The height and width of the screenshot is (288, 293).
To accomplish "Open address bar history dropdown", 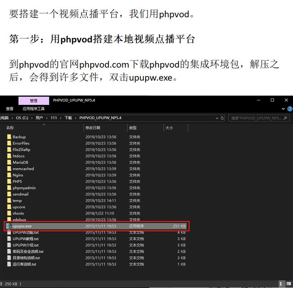I will point(217,118).
